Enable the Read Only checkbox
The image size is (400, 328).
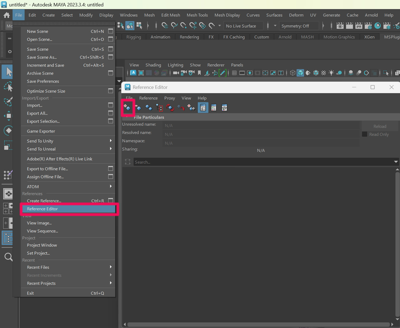pos(364,134)
